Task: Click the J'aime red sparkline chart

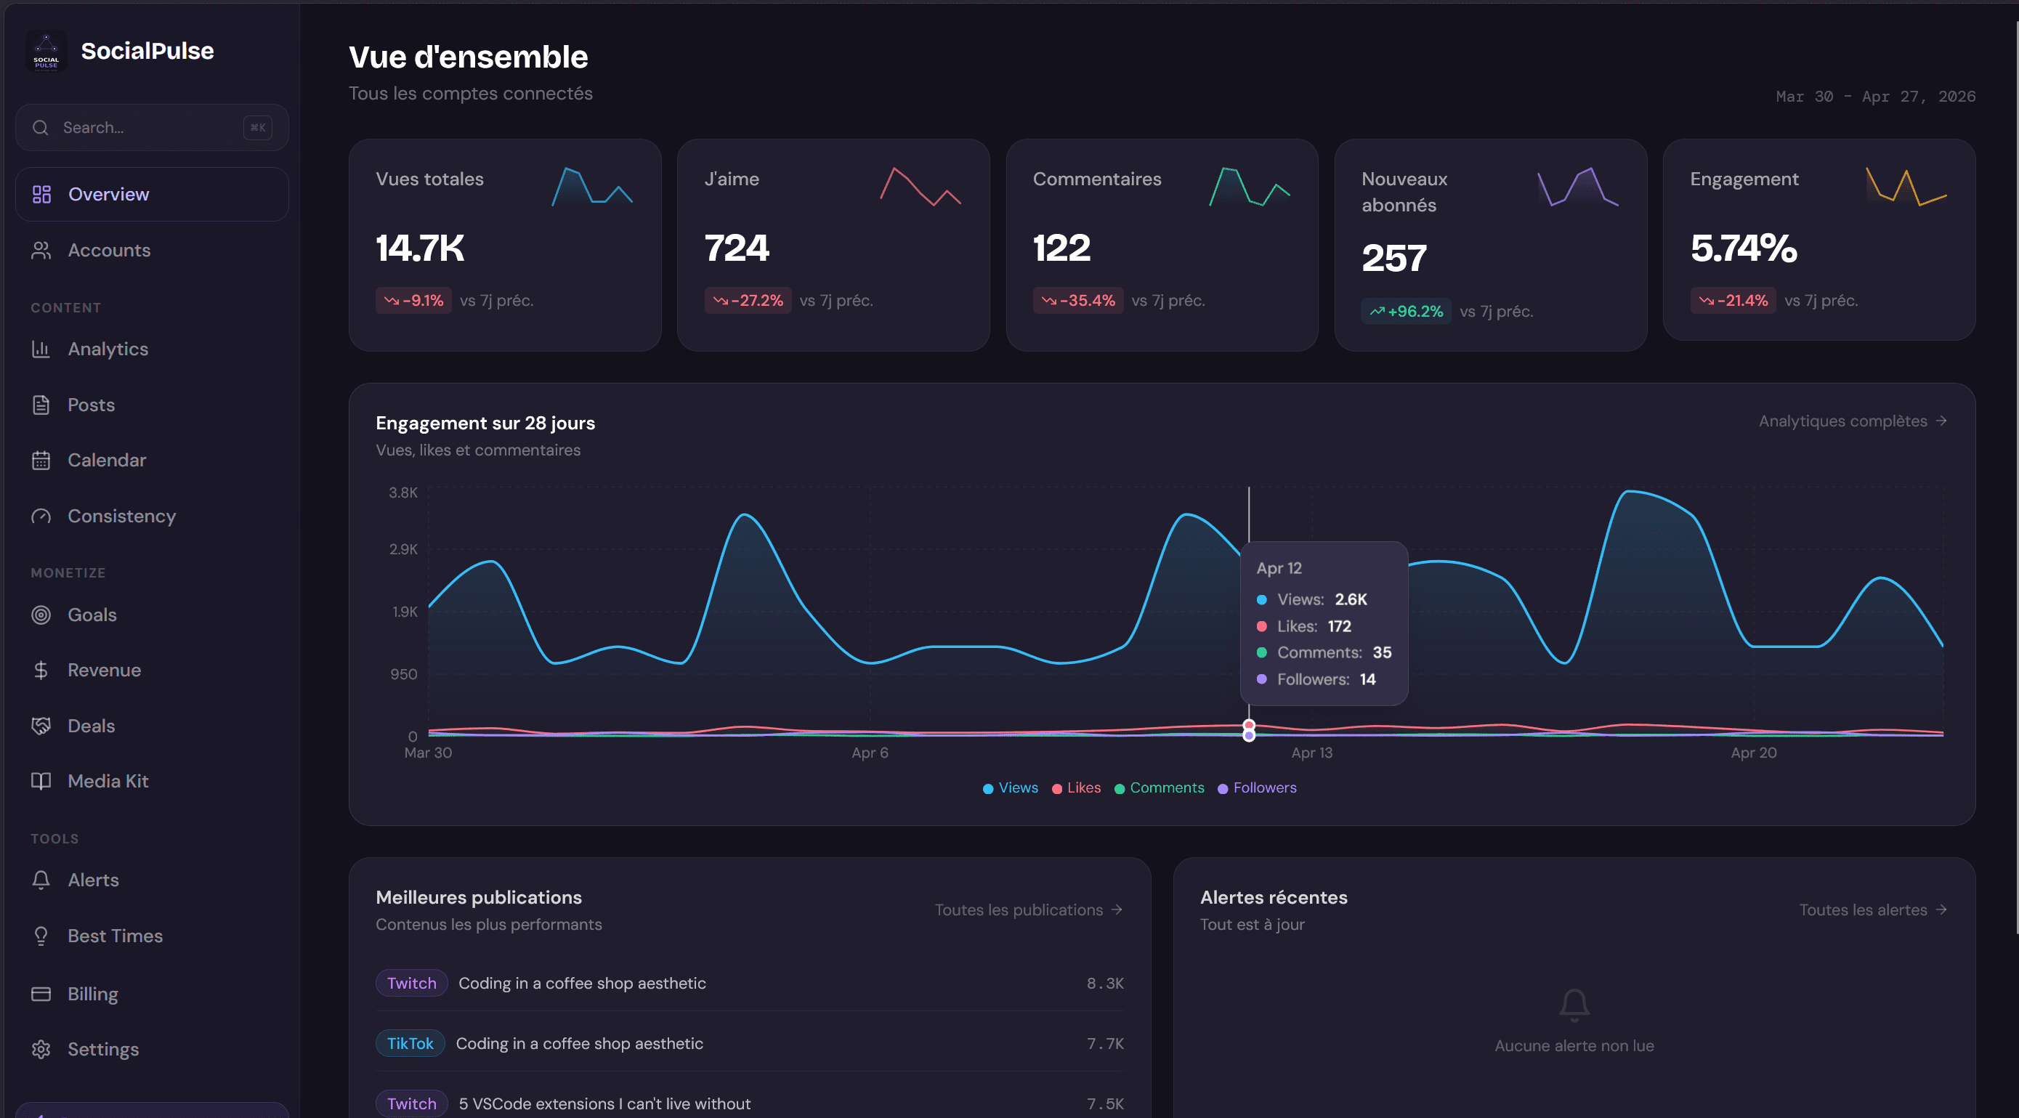Action: (921, 187)
